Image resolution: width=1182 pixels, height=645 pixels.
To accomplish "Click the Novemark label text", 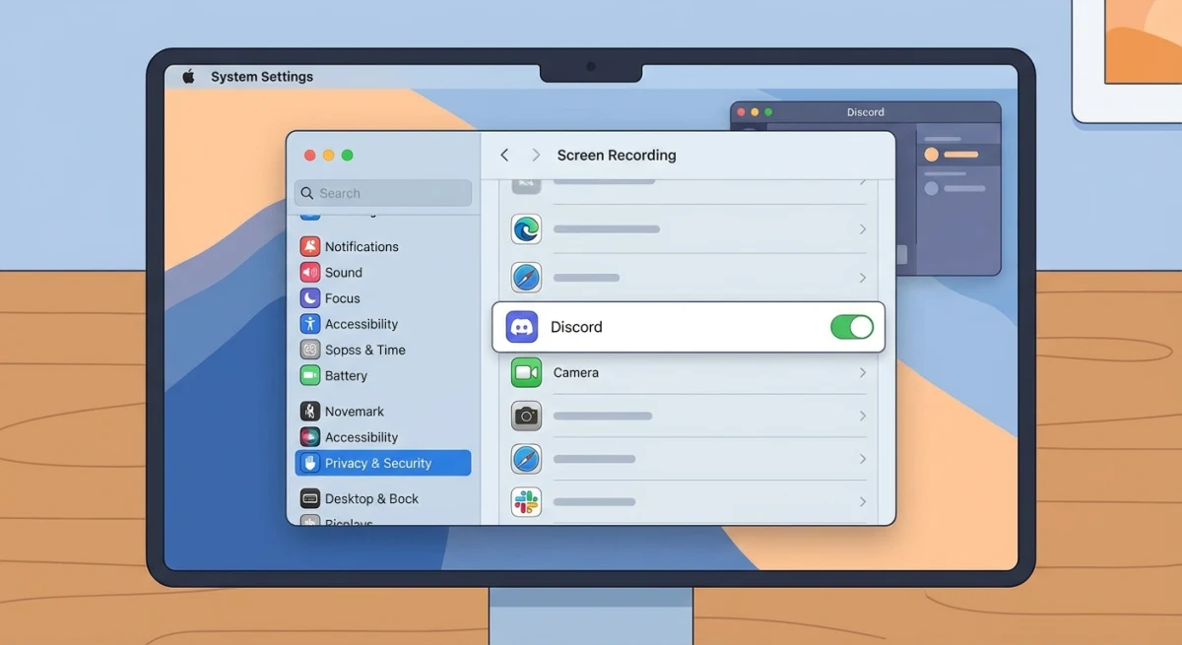I will [355, 411].
